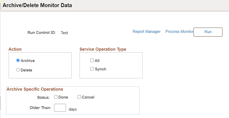Click the Run button
Screen dimensions: 229x118
(x=208, y=32)
